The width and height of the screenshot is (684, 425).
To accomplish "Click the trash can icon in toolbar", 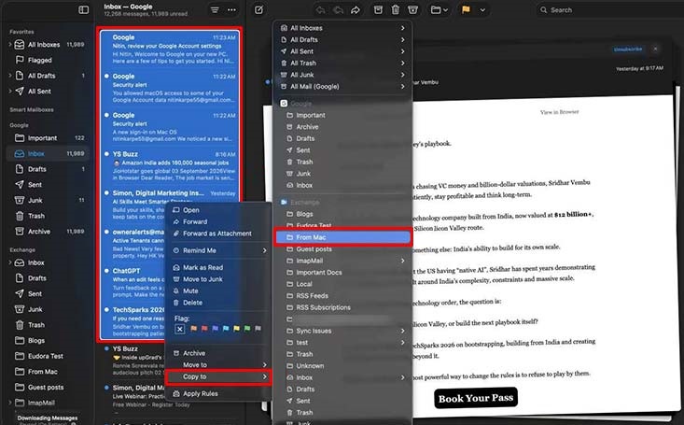I will (x=396, y=9).
